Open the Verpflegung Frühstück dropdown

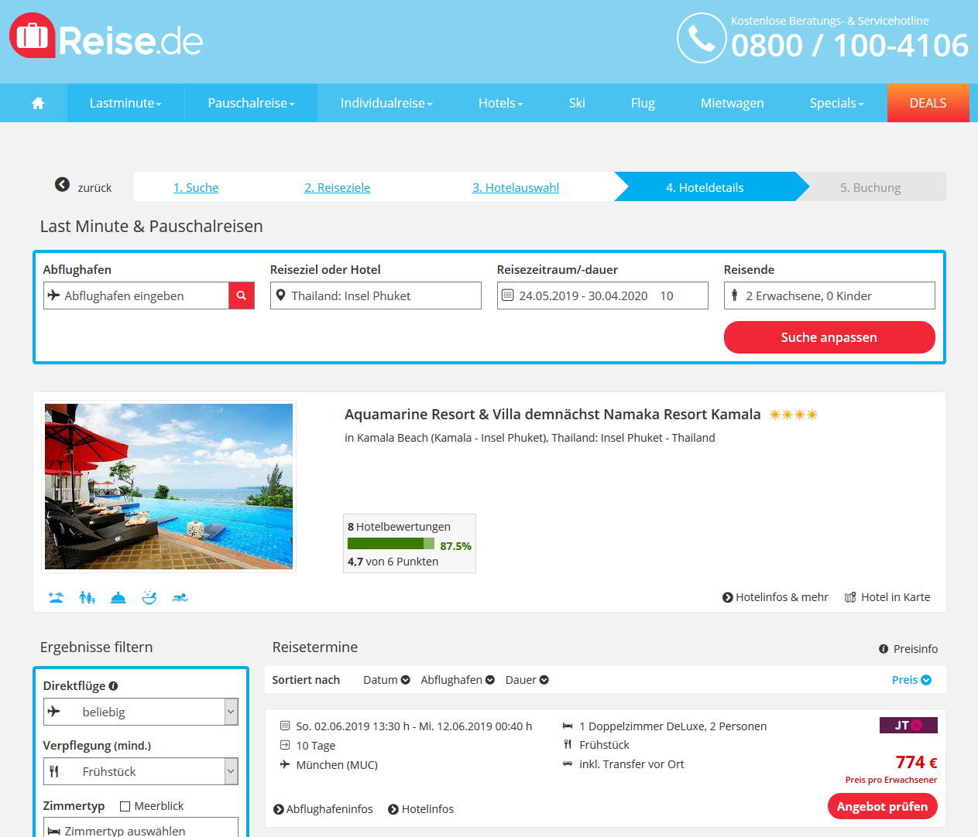pos(141,771)
